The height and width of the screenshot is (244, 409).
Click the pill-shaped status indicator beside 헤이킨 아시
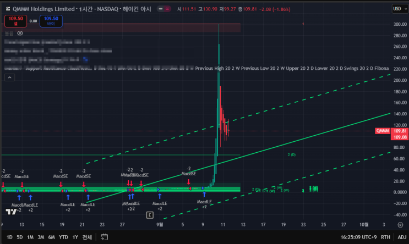point(164,9)
